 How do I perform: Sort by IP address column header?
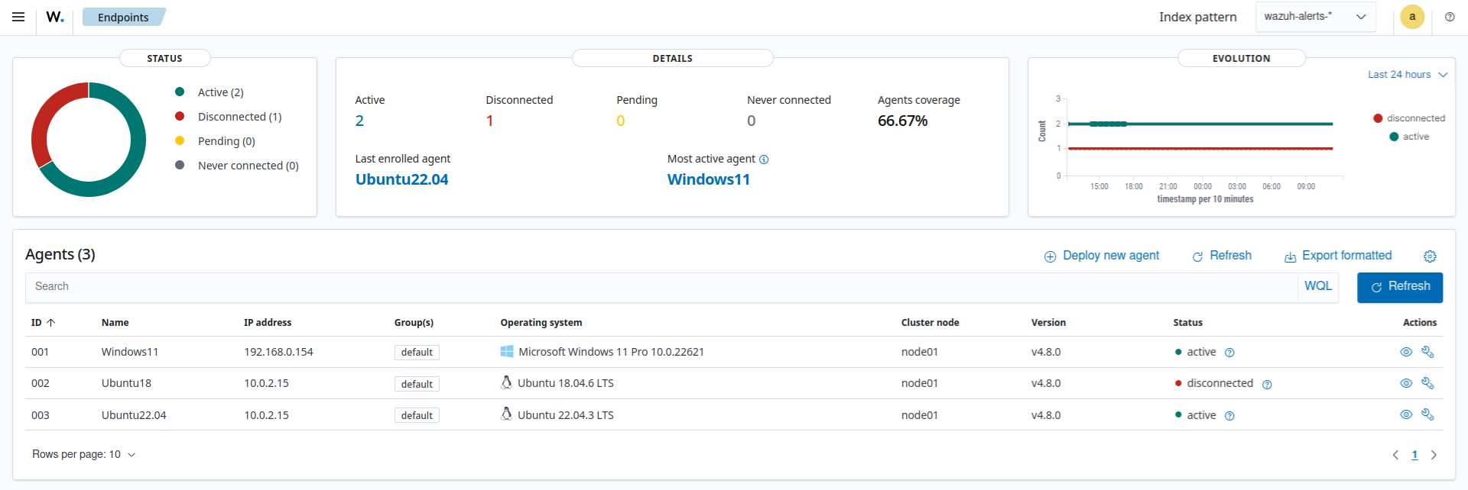pyautogui.click(x=268, y=323)
